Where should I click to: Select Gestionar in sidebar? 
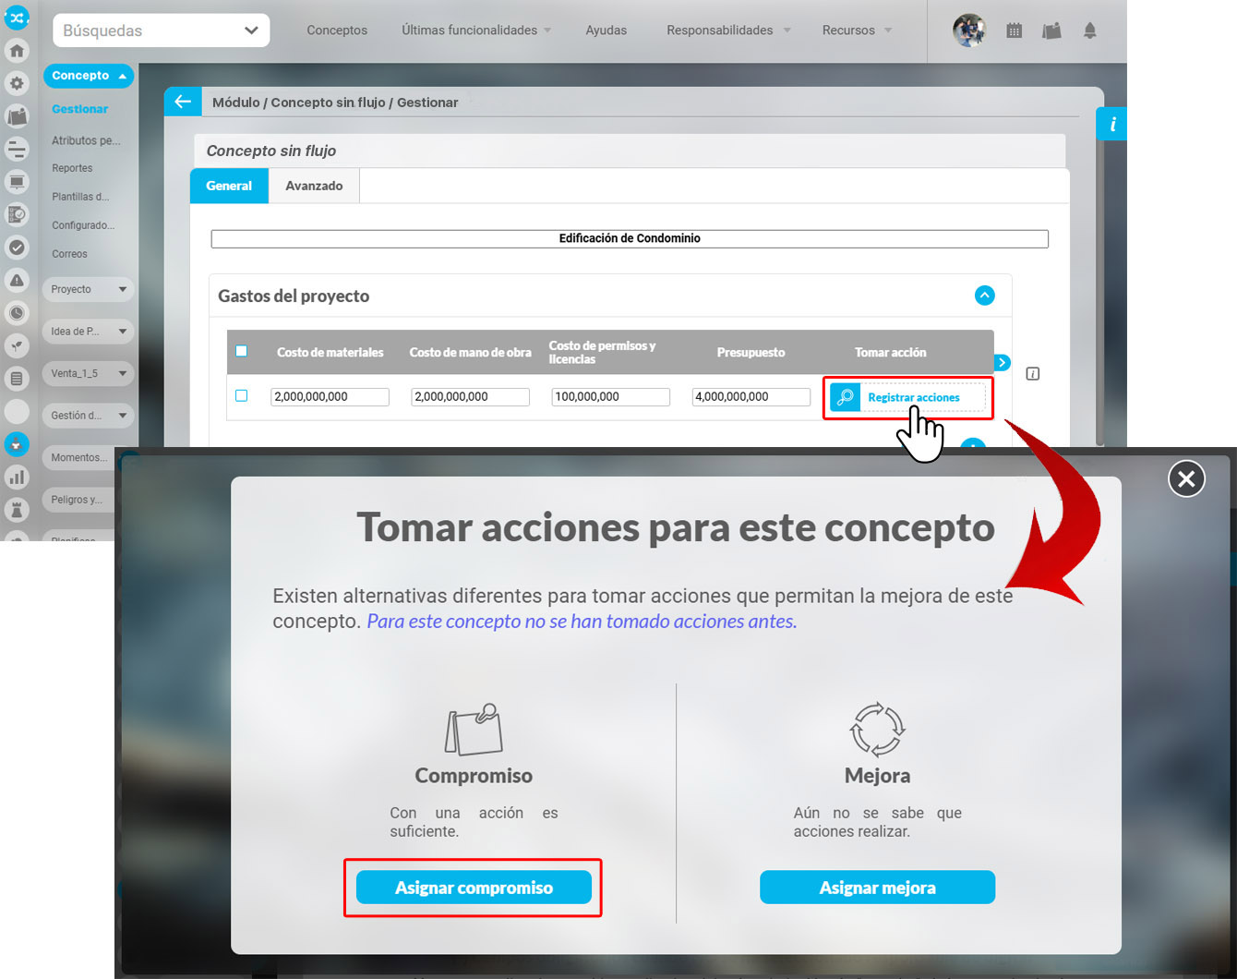click(80, 109)
